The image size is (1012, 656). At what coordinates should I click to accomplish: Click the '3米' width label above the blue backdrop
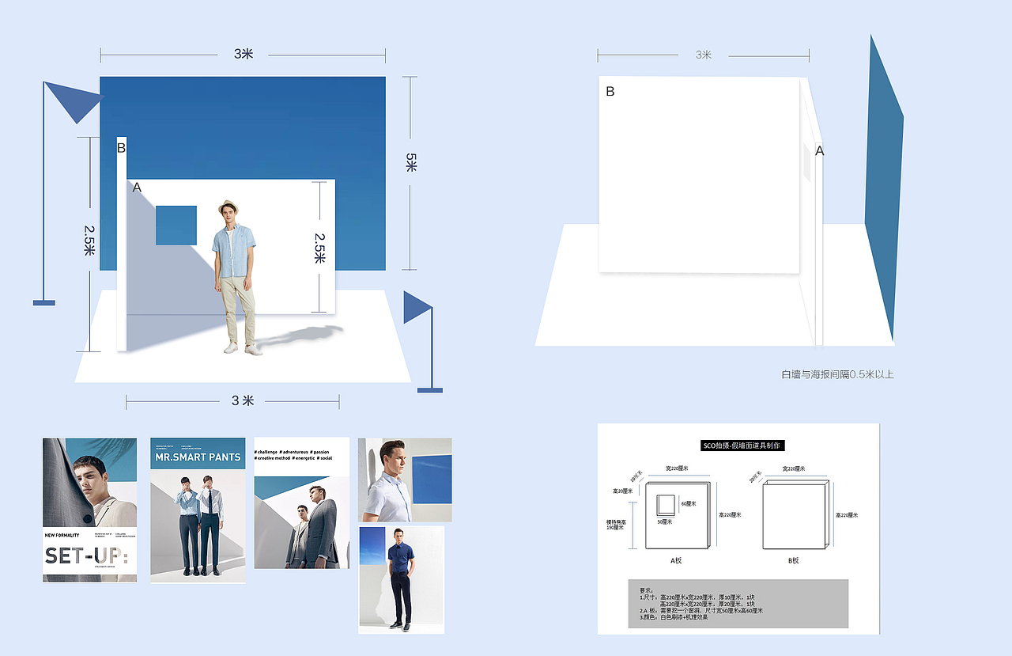244,55
